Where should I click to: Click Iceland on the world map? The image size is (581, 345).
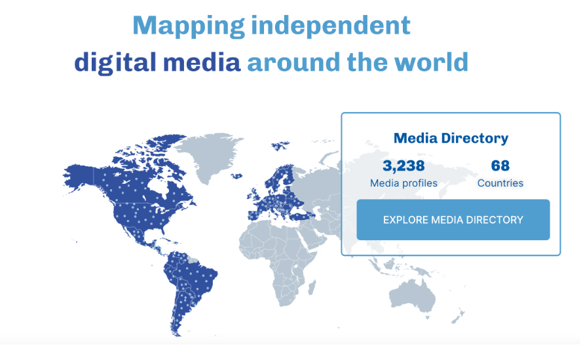tap(236, 176)
